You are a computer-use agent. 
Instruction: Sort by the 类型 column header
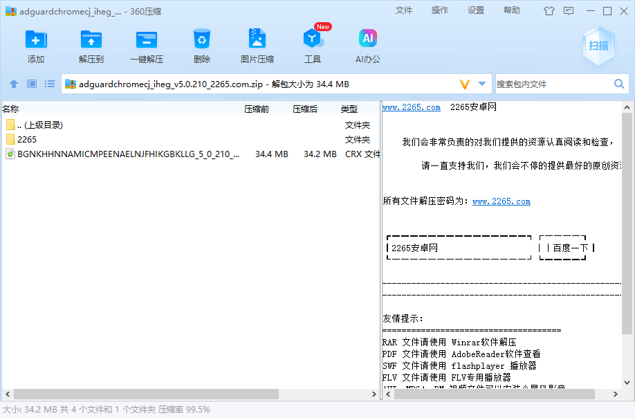349,109
